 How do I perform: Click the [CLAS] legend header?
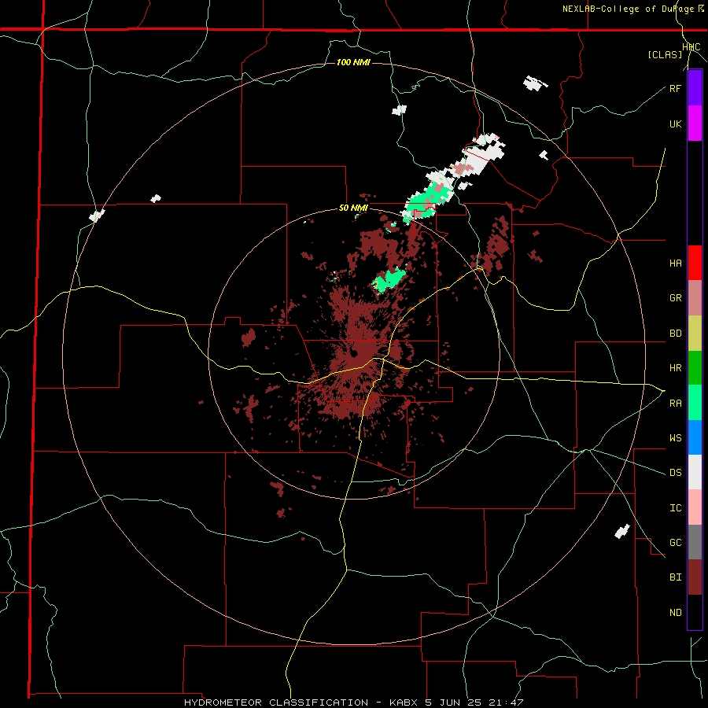tap(665, 54)
